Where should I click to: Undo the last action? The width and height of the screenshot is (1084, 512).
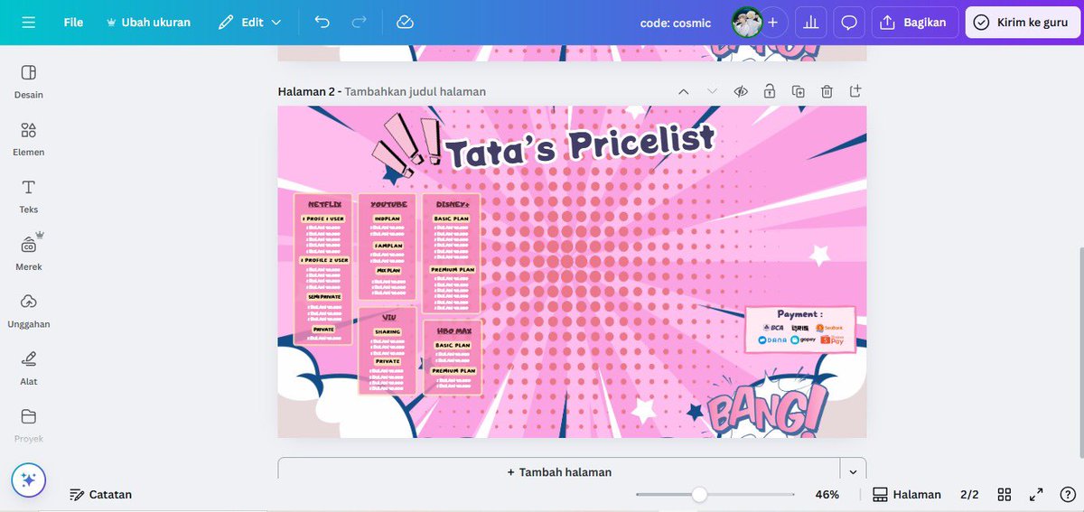(x=322, y=22)
